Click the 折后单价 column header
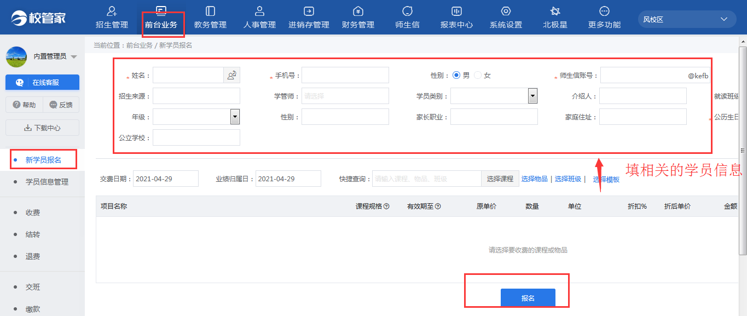Screen dimensions: 747x316 point(677,206)
